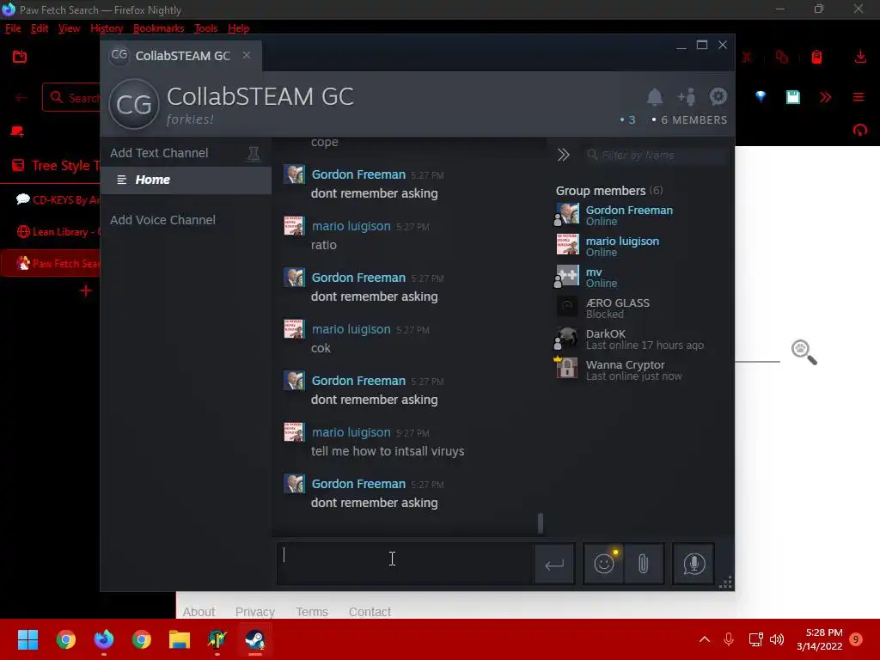Collapse the member list with double chevron
The height and width of the screenshot is (660, 880).
pyautogui.click(x=563, y=155)
